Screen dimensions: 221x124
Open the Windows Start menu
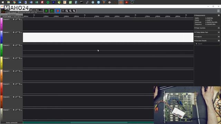tap(3, 2)
